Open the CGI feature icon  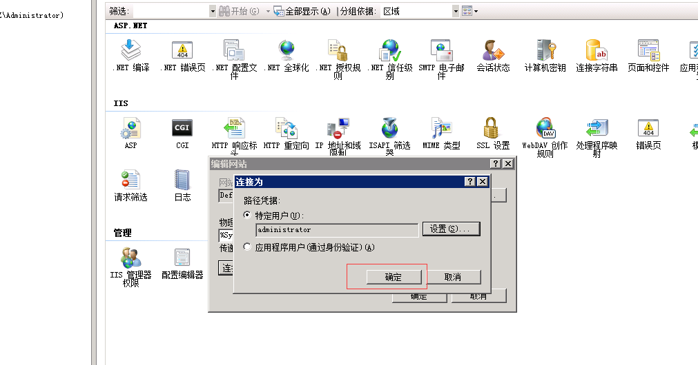182,128
